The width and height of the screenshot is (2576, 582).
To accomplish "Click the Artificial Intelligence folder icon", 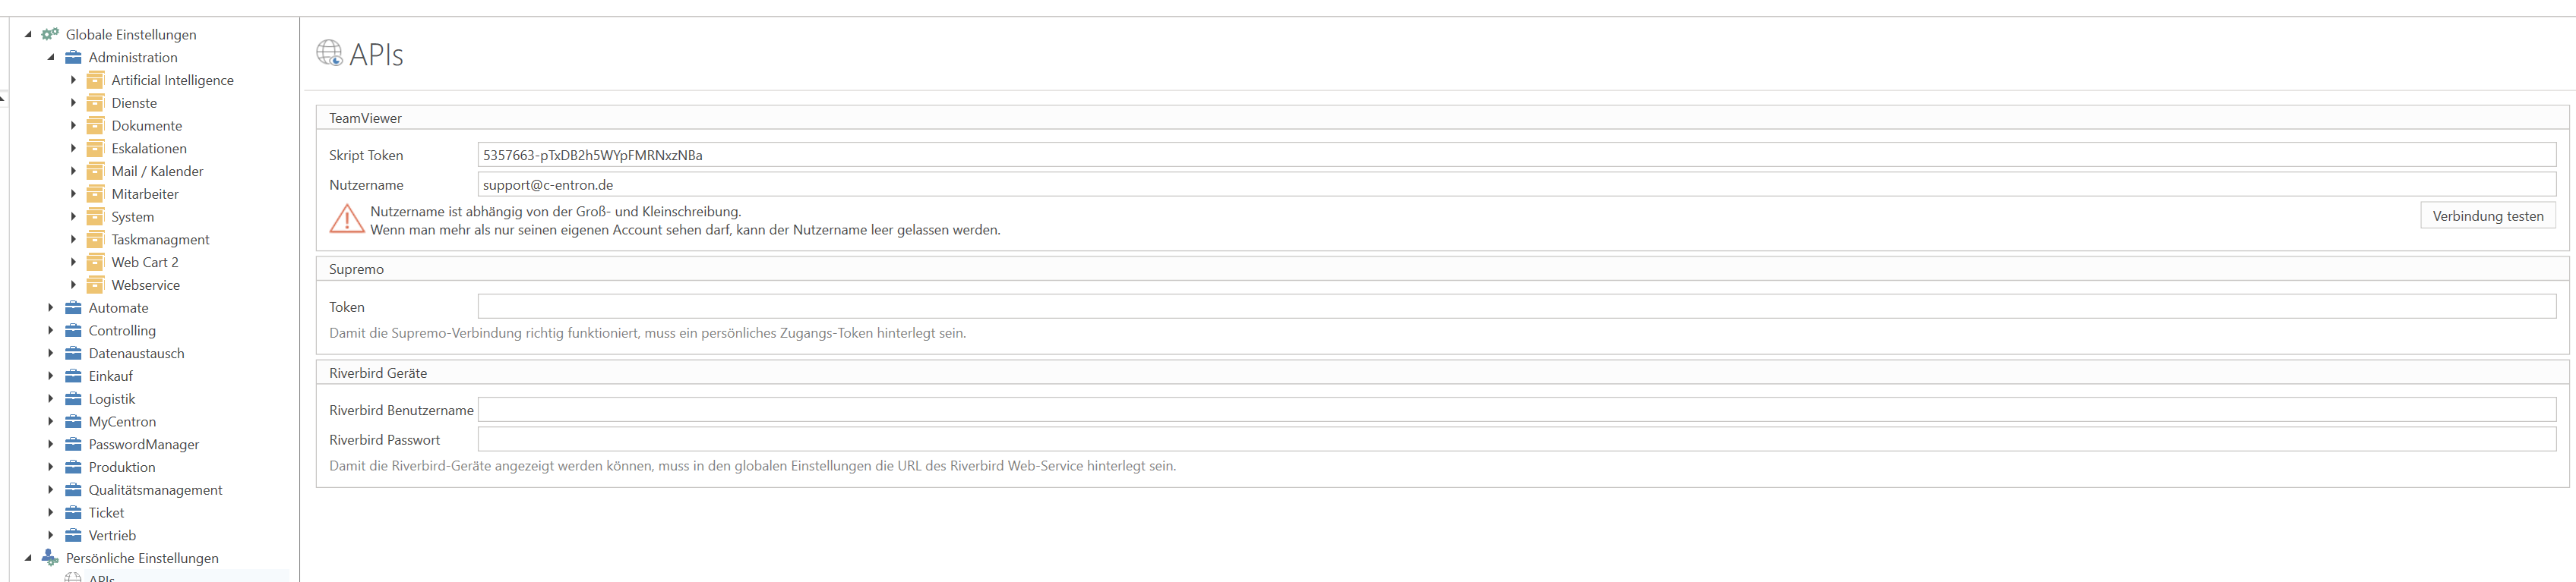I will 96,80.
